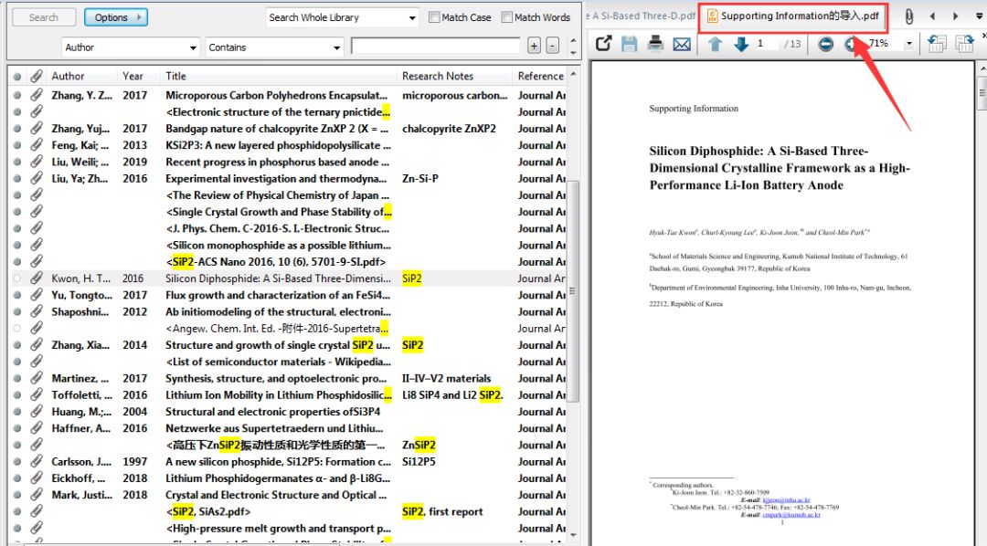Sort by attachment paperclip column header
The image size is (987, 546).
coord(37,76)
